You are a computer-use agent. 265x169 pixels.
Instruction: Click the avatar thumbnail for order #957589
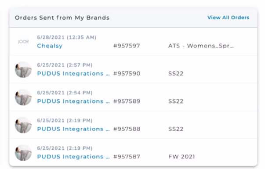coord(23,97)
